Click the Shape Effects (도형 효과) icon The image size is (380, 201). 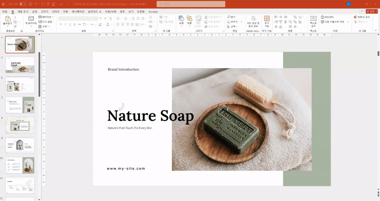coord(206,27)
